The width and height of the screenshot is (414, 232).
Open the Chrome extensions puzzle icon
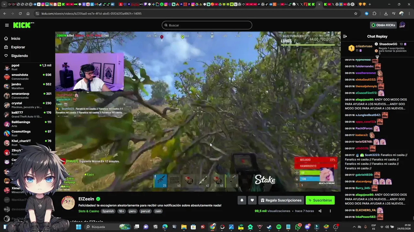click(375, 14)
